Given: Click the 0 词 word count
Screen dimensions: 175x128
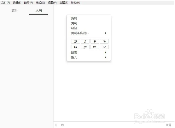Looking at the screenshot, I should point(169,125).
